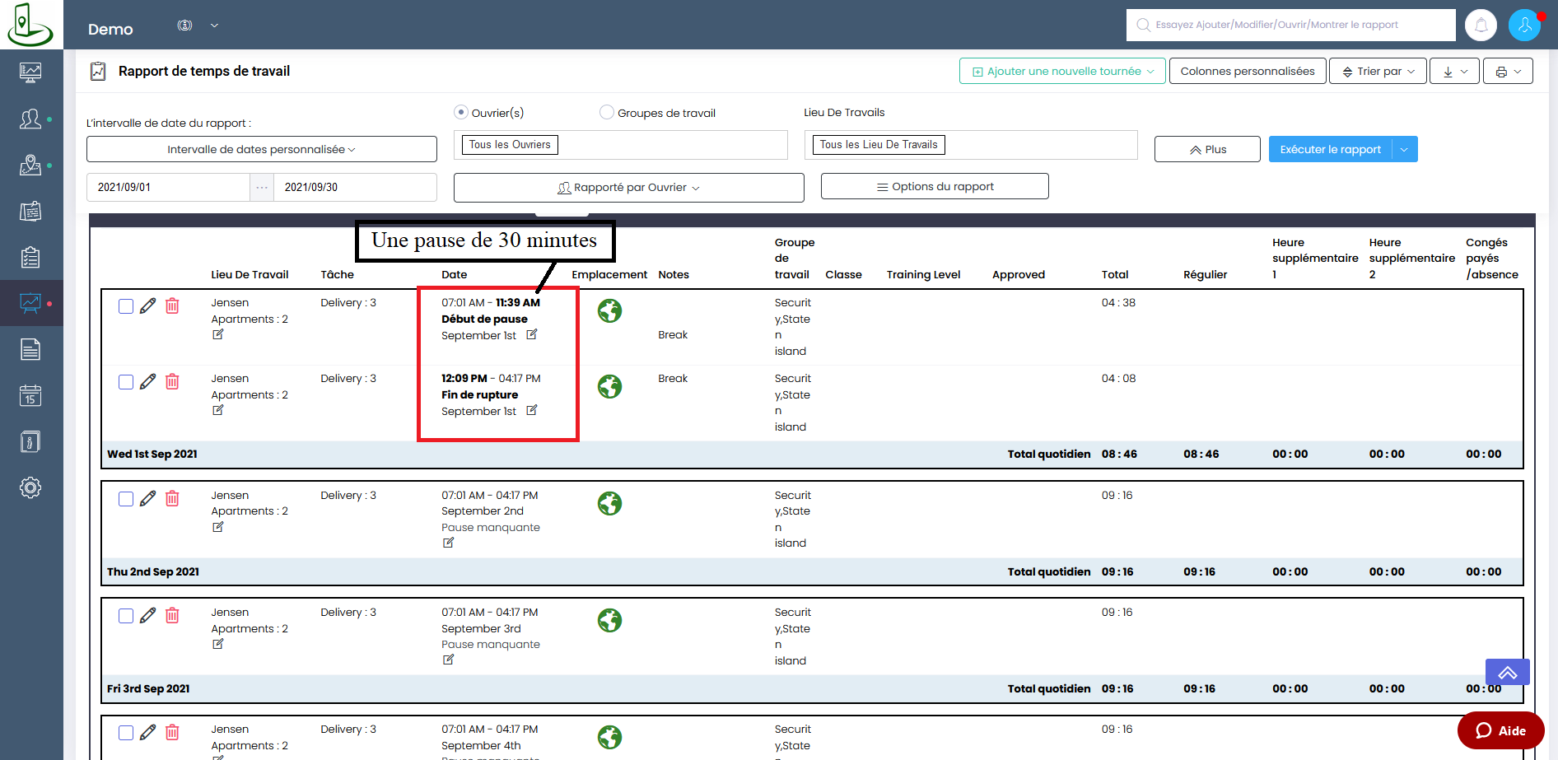Click the scroll-to-top arrow button
This screenshot has width=1558, height=760.
1507,673
